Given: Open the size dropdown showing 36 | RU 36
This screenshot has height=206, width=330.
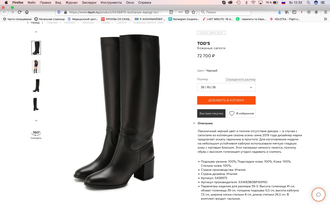Looking at the screenshot, I should pos(226,87).
